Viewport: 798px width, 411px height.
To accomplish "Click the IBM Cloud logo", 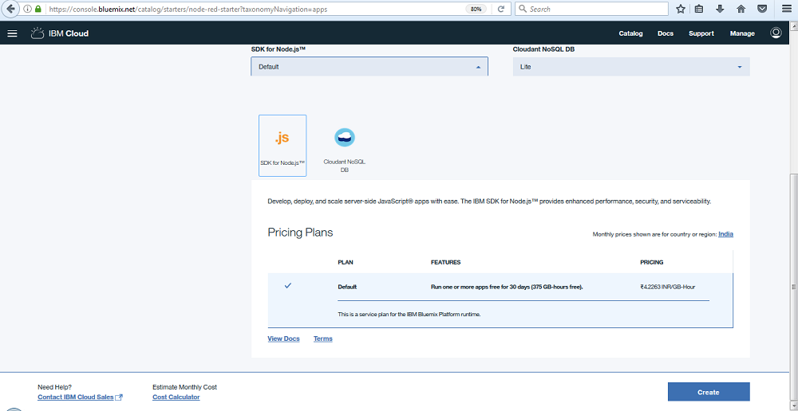I will click(x=60, y=33).
